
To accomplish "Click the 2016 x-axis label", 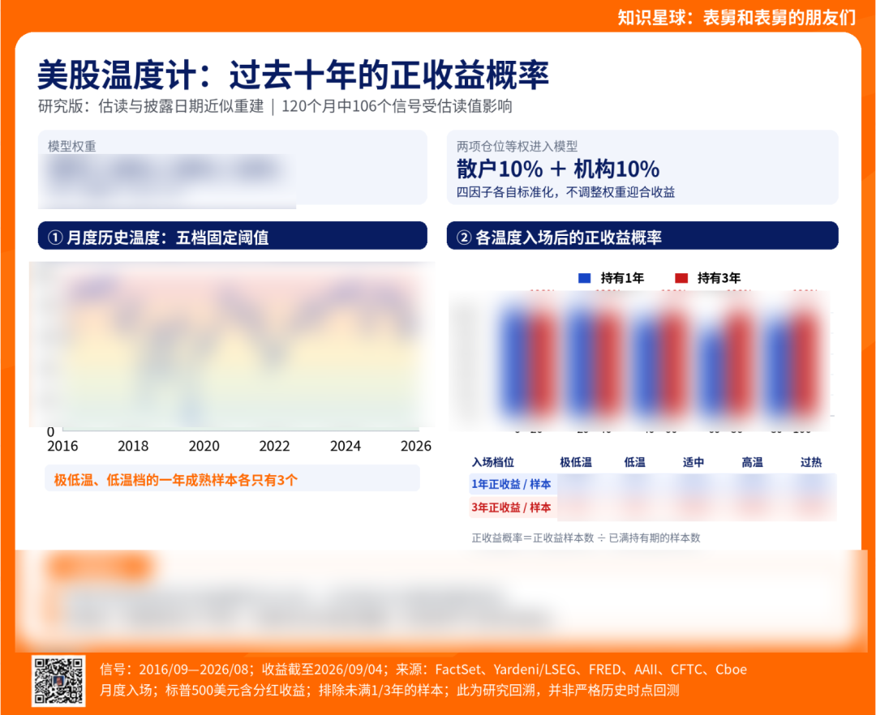I will 62,446.
